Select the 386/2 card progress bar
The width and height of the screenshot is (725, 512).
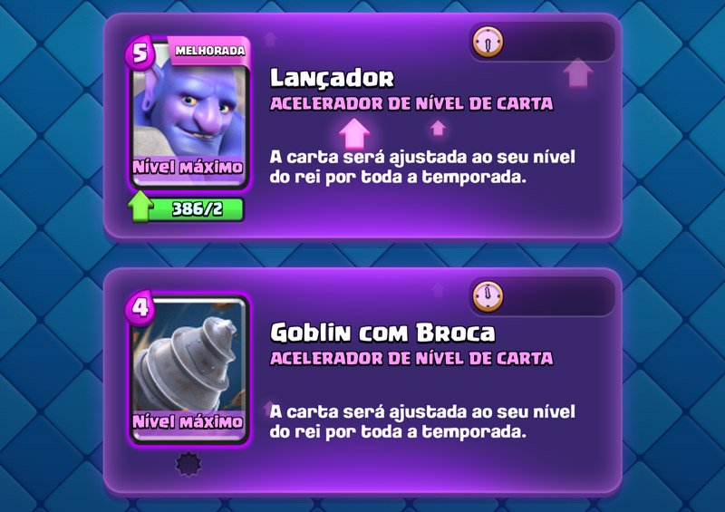click(196, 209)
